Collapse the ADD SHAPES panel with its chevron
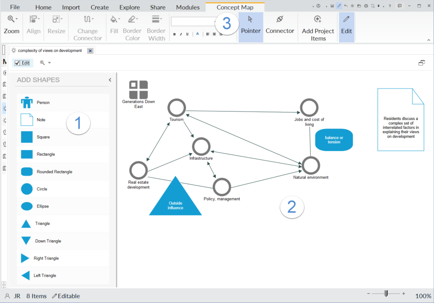 110,80
